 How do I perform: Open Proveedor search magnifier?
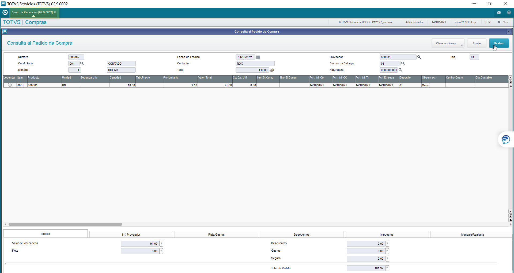419,57
